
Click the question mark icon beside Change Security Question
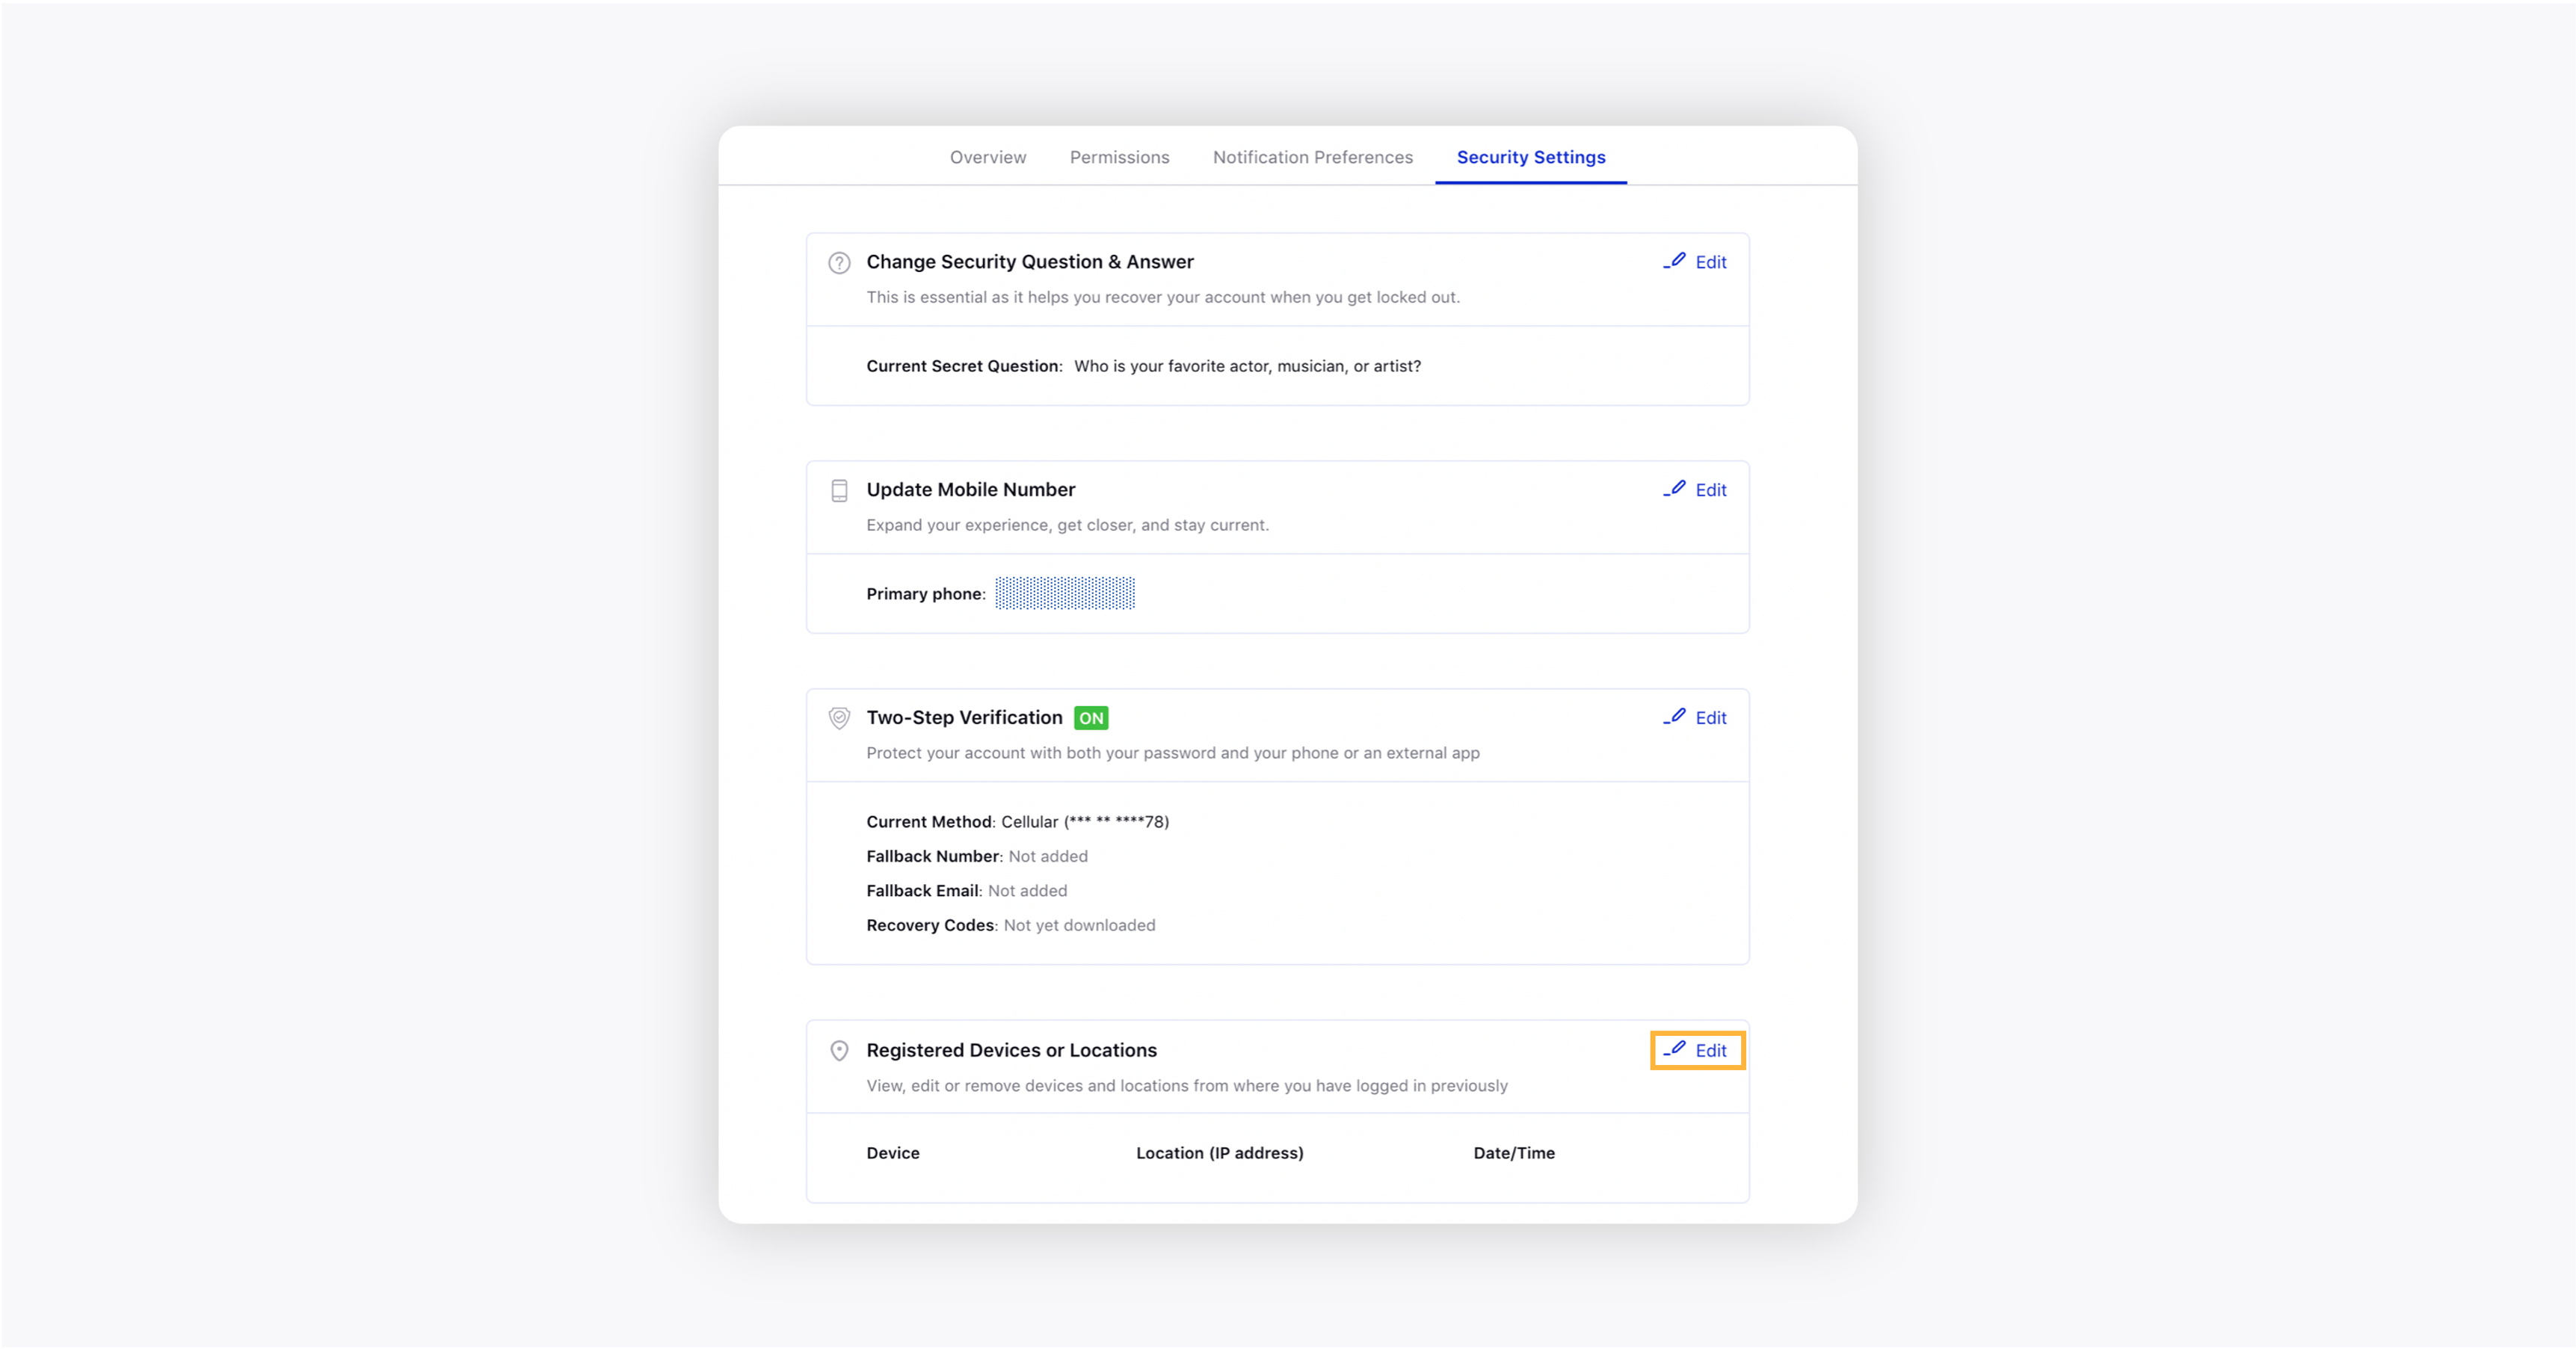[839, 263]
